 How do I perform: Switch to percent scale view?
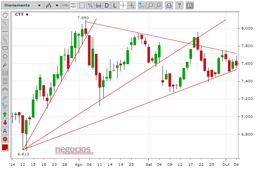(90, 5)
